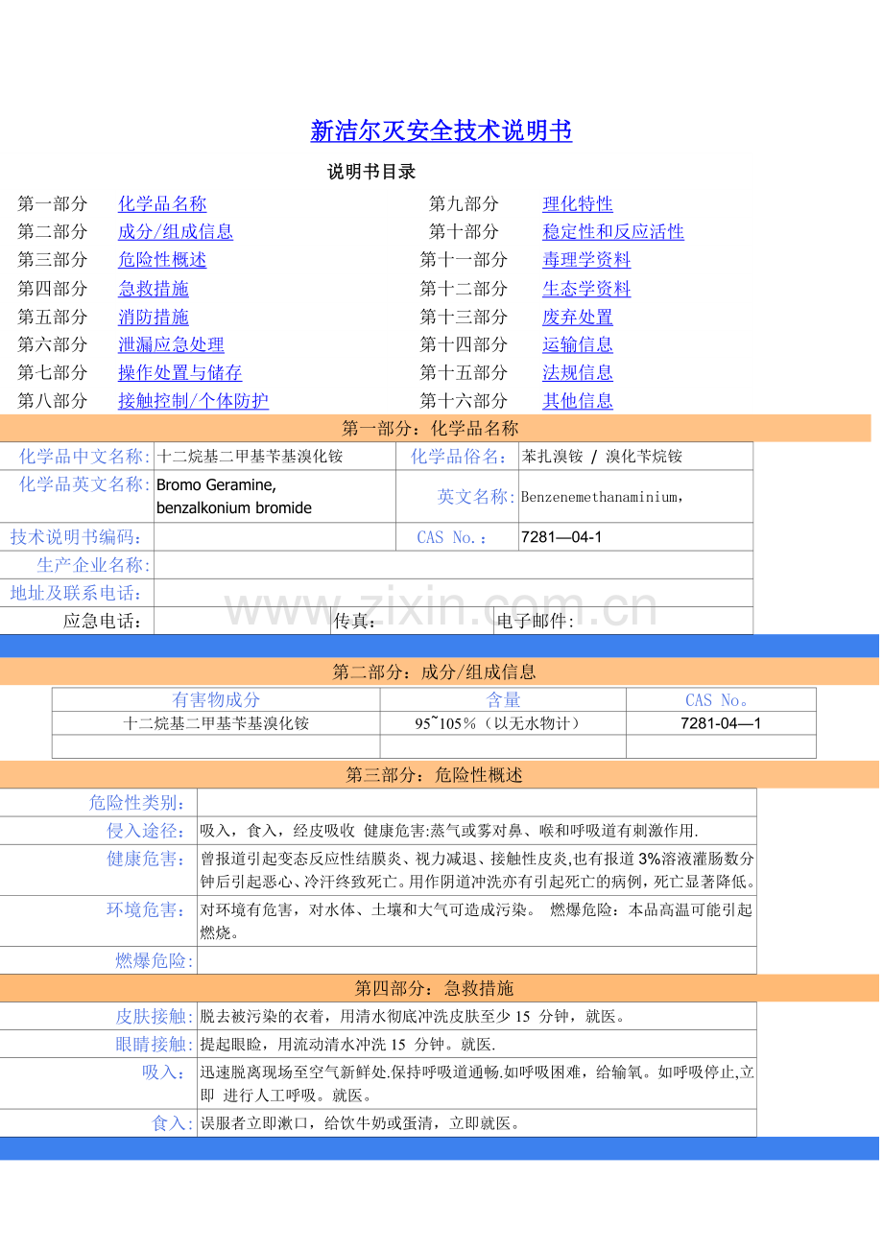This screenshot has height=1249, width=883.
Task: Click the CAS number 7281—04-1 cell
Action: click(x=634, y=537)
